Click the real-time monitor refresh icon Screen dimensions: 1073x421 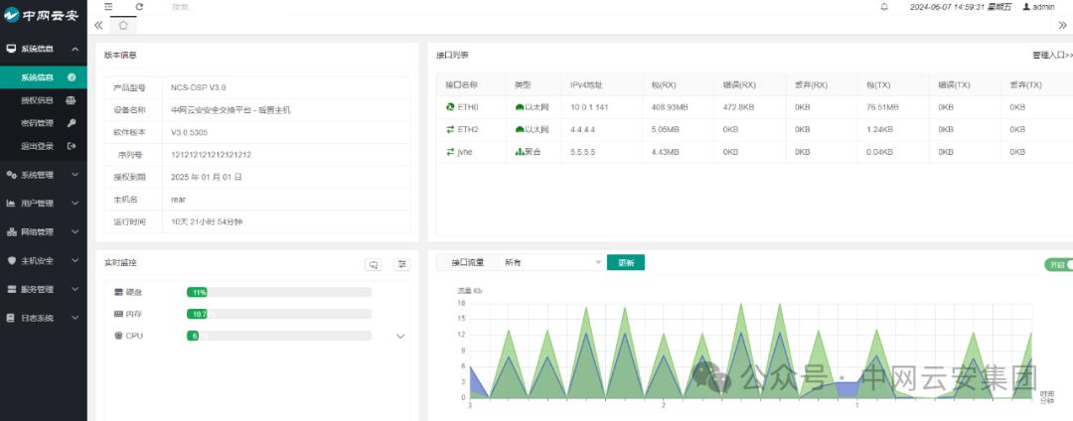pos(374,264)
